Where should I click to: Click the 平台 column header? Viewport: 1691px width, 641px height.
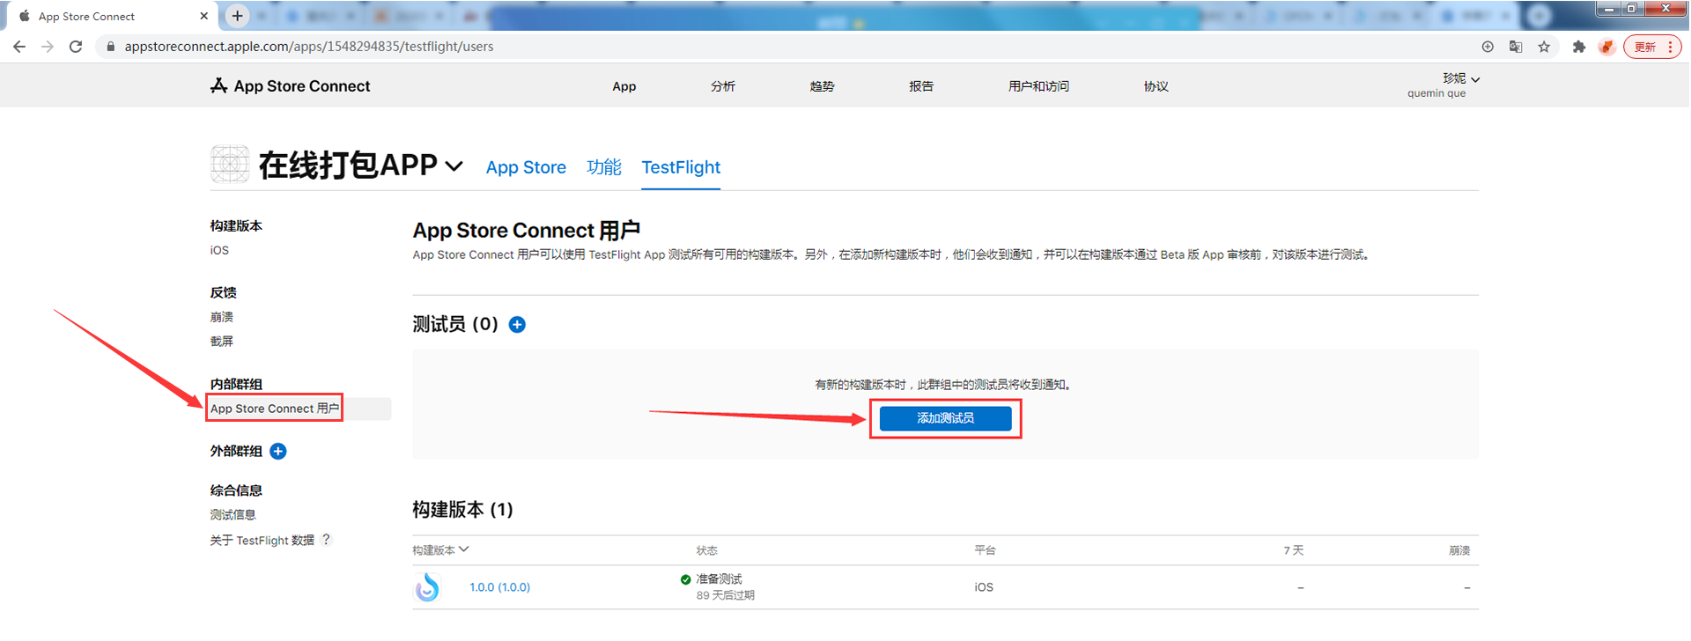[985, 550]
